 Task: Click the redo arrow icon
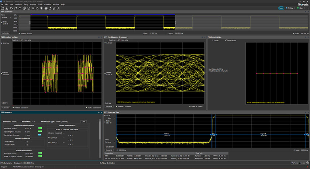point(15,8)
